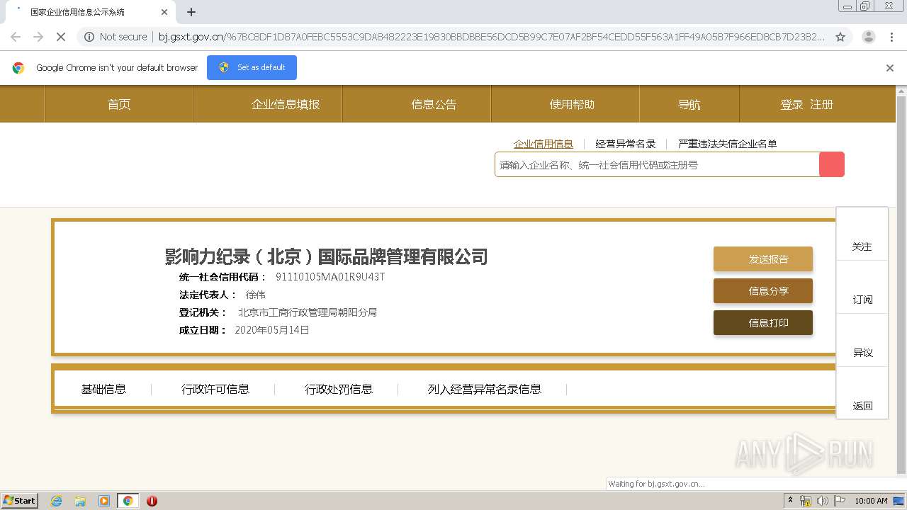907x510 pixels.
Task: Click the red search button
Action: [x=832, y=164]
